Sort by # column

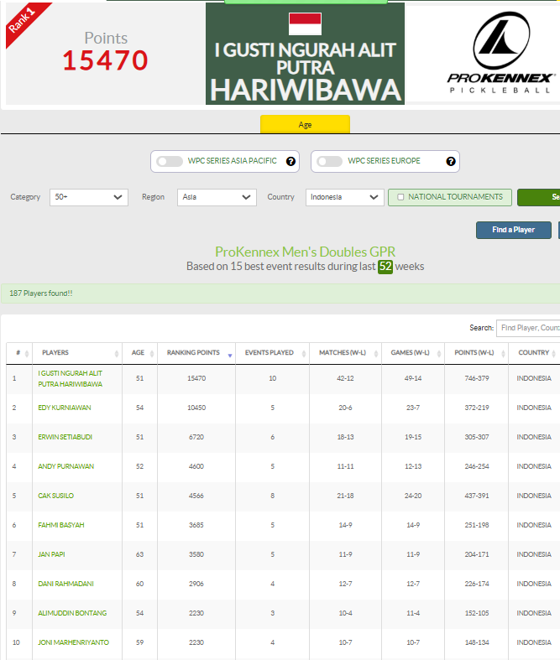19,353
